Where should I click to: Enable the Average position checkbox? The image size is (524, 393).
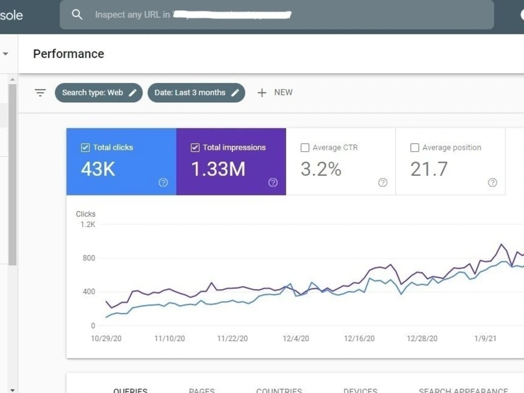tap(414, 147)
